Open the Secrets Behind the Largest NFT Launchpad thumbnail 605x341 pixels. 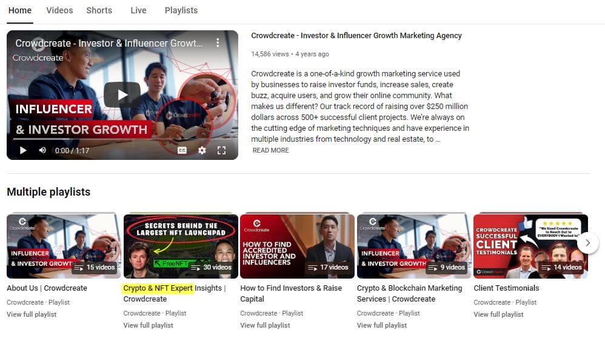click(181, 245)
